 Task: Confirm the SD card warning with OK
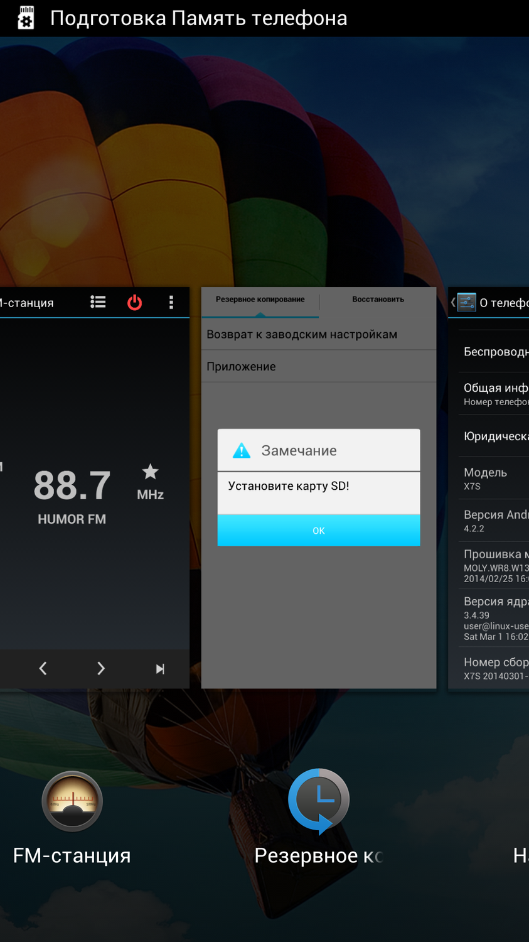(319, 530)
